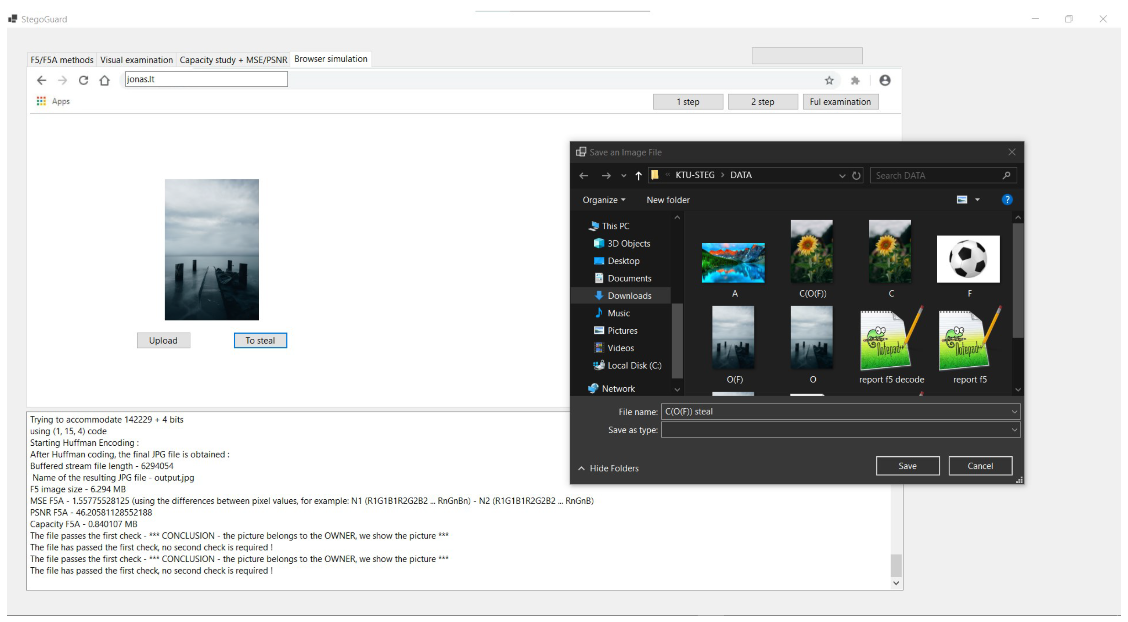Select Downloads in the folder tree
The width and height of the screenshot is (1128, 622).
click(x=629, y=296)
